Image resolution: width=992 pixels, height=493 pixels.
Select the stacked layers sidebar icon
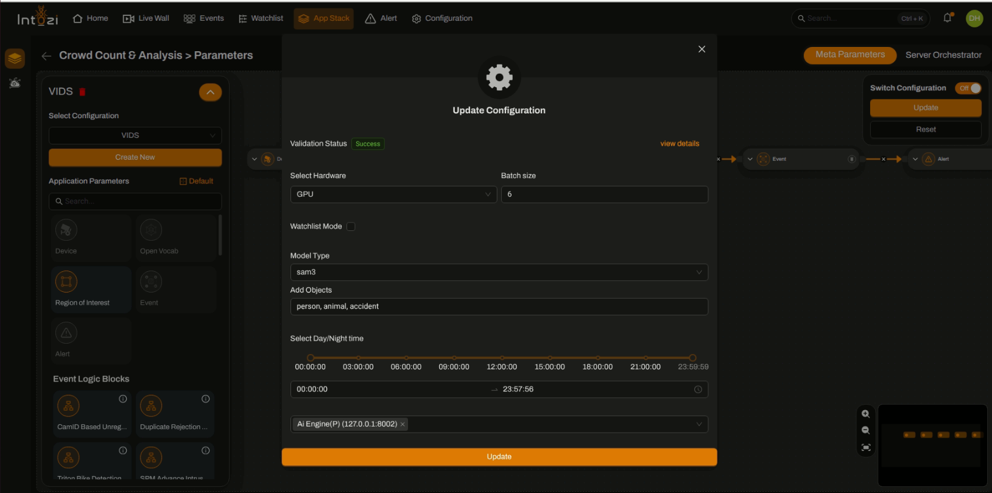coord(15,59)
